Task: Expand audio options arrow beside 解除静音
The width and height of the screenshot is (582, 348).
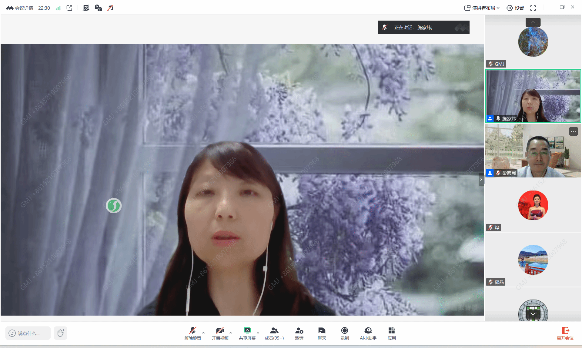Action: pos(203,333)
